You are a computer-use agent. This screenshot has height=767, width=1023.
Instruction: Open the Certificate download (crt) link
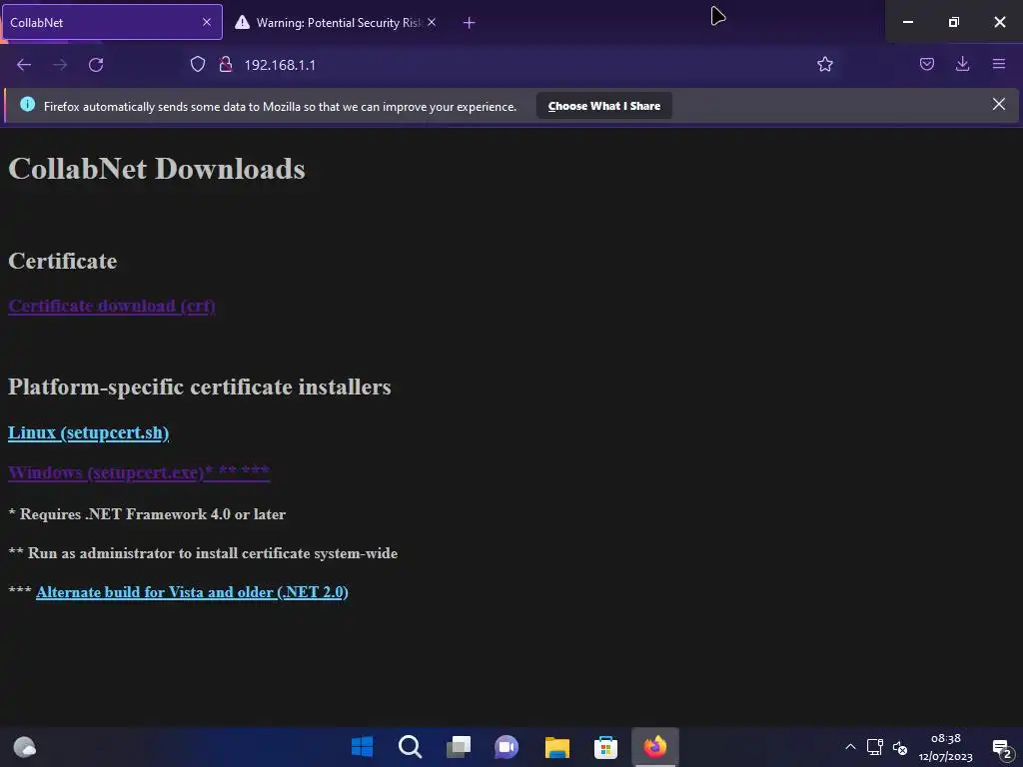pos(112,306)
